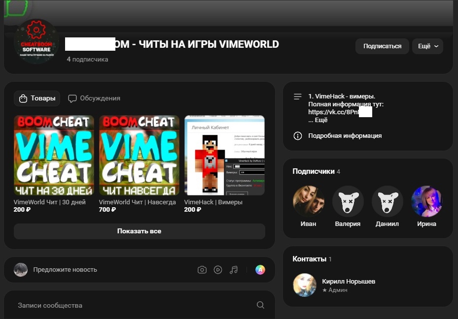Click the Показать все button
Screen dimensions: 458x319
pyautogui.click(x=139, y=231)
